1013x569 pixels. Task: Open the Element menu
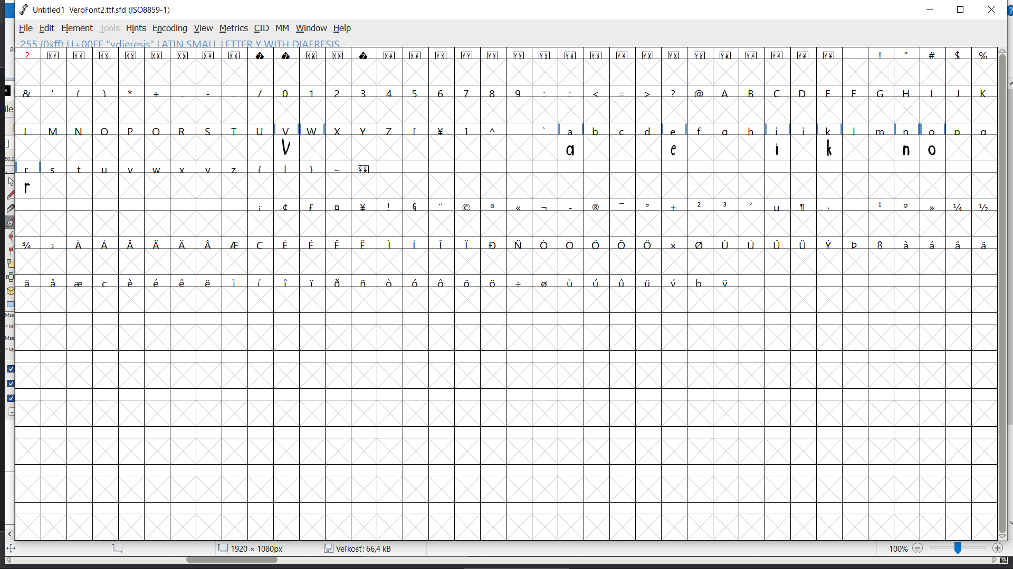77,28
